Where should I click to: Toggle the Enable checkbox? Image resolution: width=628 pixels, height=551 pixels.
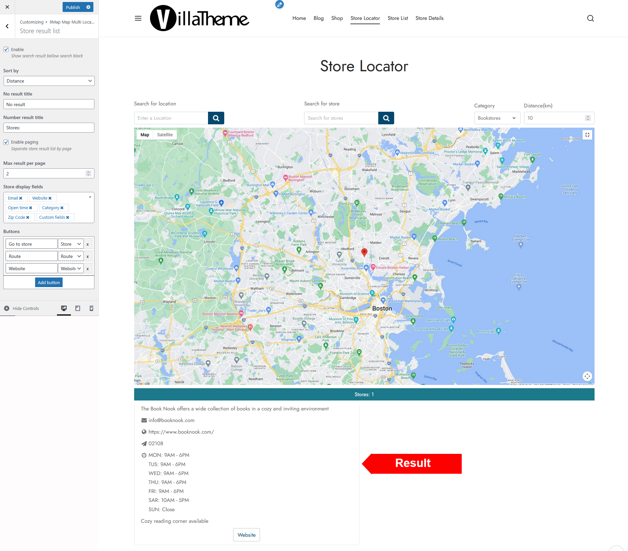click(6, 49)
